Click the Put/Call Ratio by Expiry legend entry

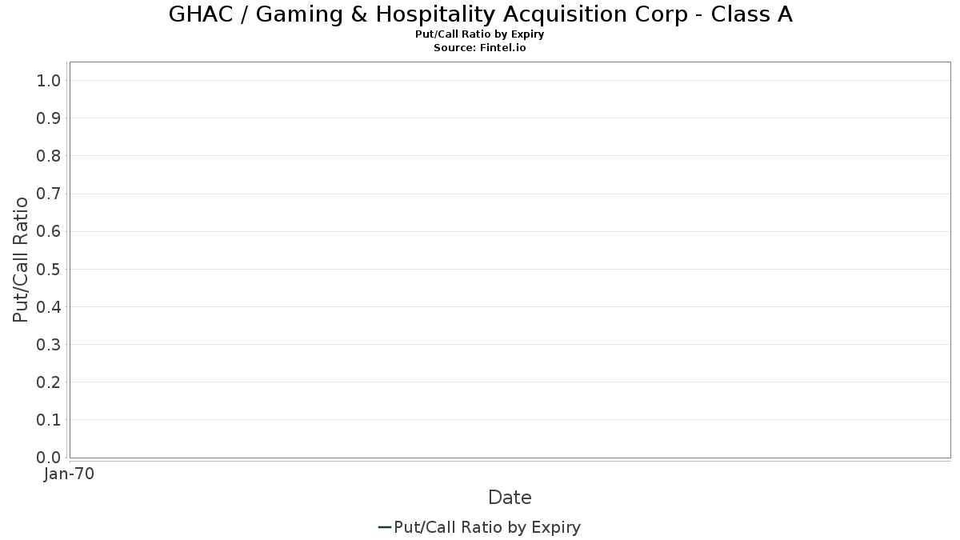point(479,527)
